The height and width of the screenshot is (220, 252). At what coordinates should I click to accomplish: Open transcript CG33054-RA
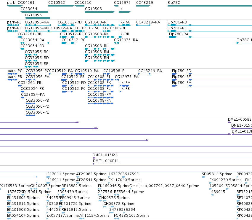pyautogui.click(x=33, y=40)
